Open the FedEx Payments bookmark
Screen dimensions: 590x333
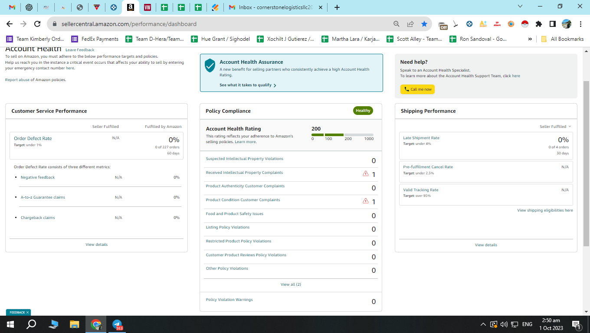(95, 39)
